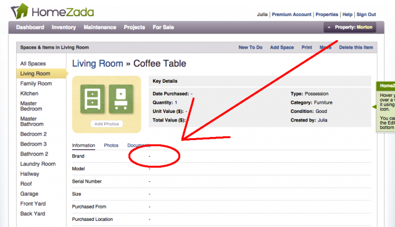This screenshot has width=395, height=227.
Task: Click the Quantity: 1 detail
Action: (x=165, y=102)
